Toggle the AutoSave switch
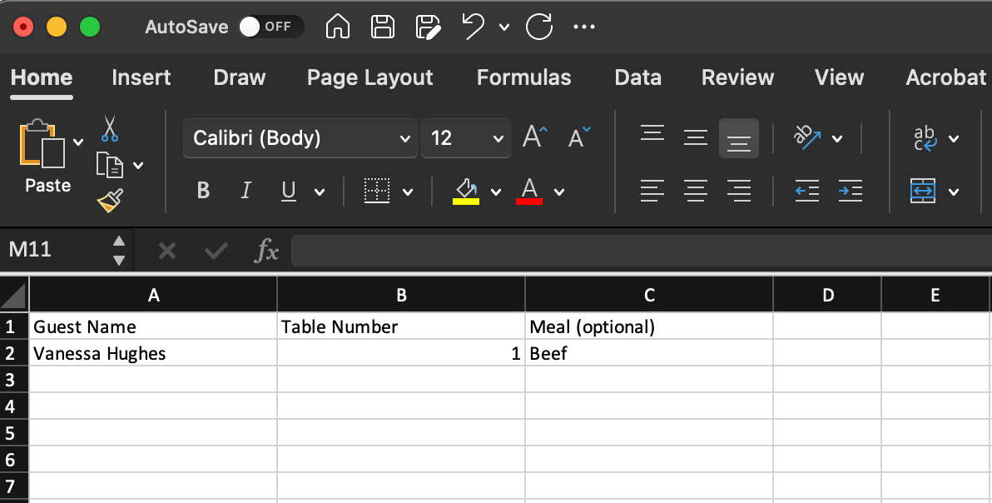 [x=270, y=27]
